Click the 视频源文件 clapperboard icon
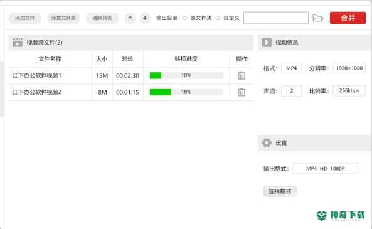The width and height of the screenshot is (372, 229). (18, 43)
